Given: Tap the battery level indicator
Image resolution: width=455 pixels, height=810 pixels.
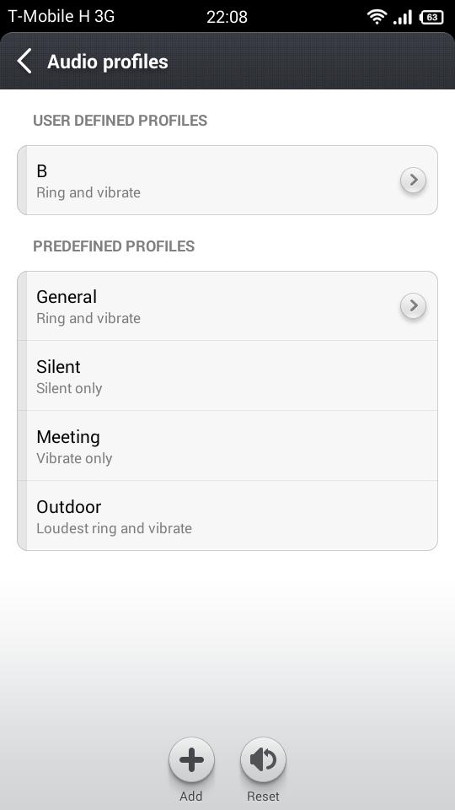Looking at the screenshot, I should [x=431, y=17].
